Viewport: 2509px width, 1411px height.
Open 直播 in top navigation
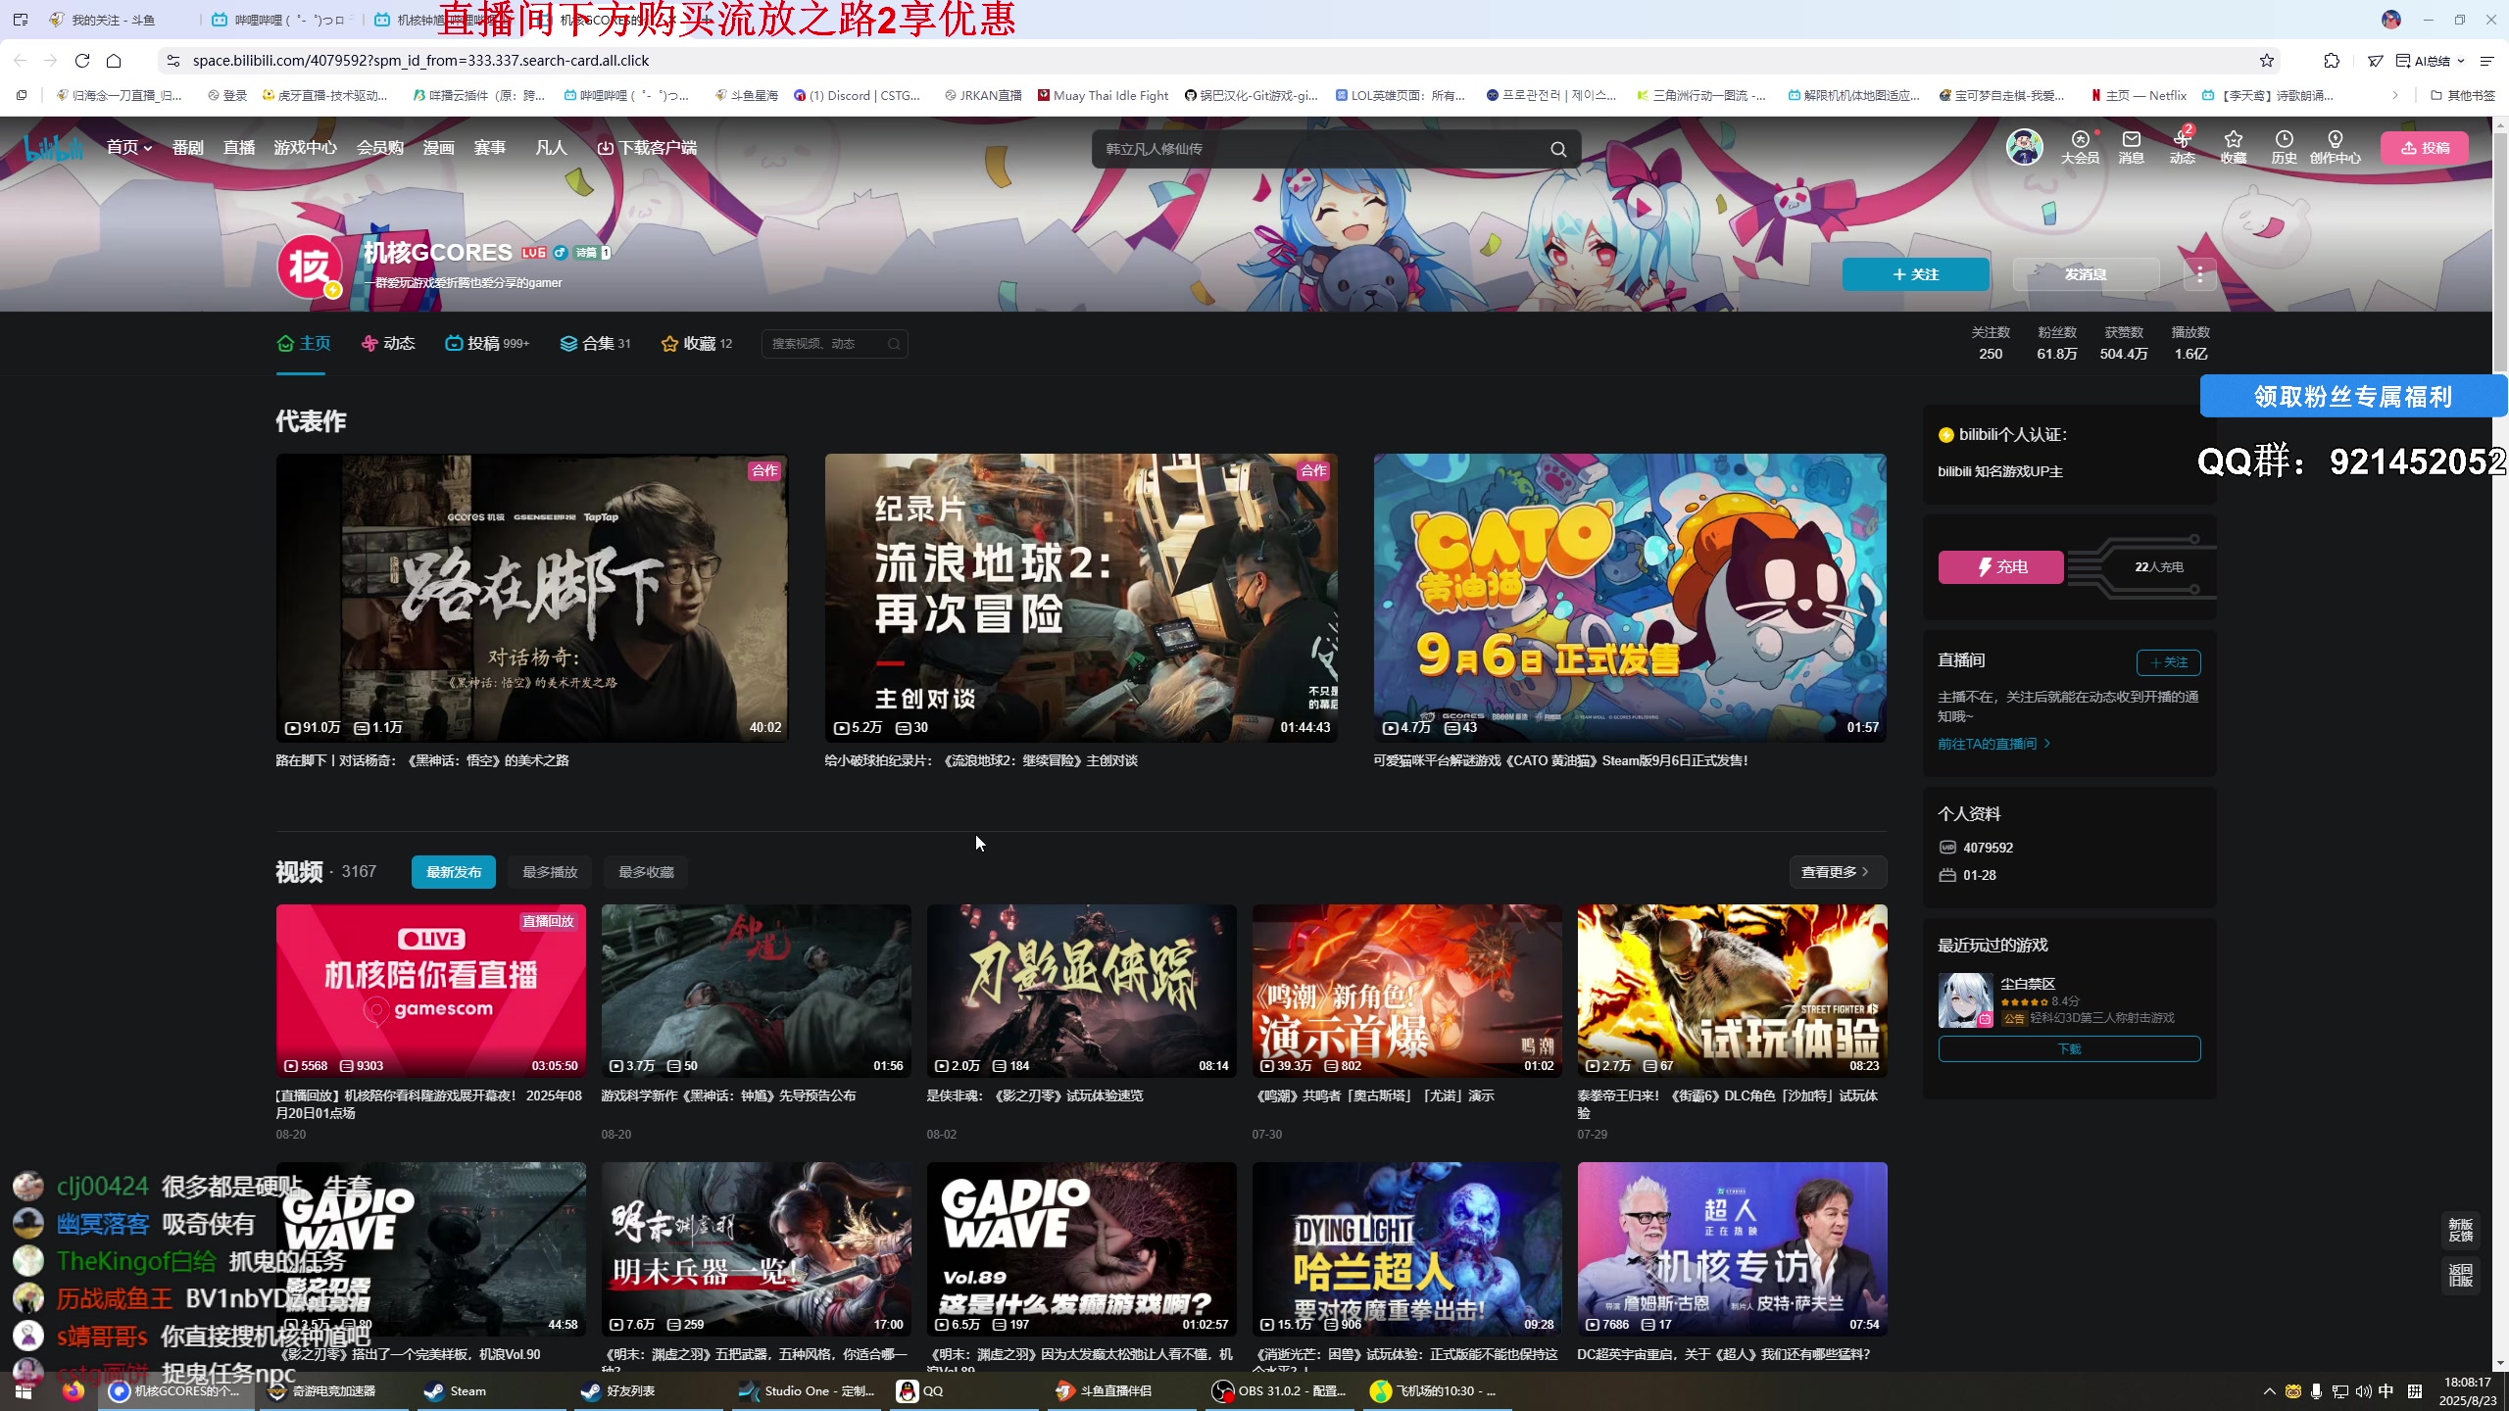coord(238,148)
